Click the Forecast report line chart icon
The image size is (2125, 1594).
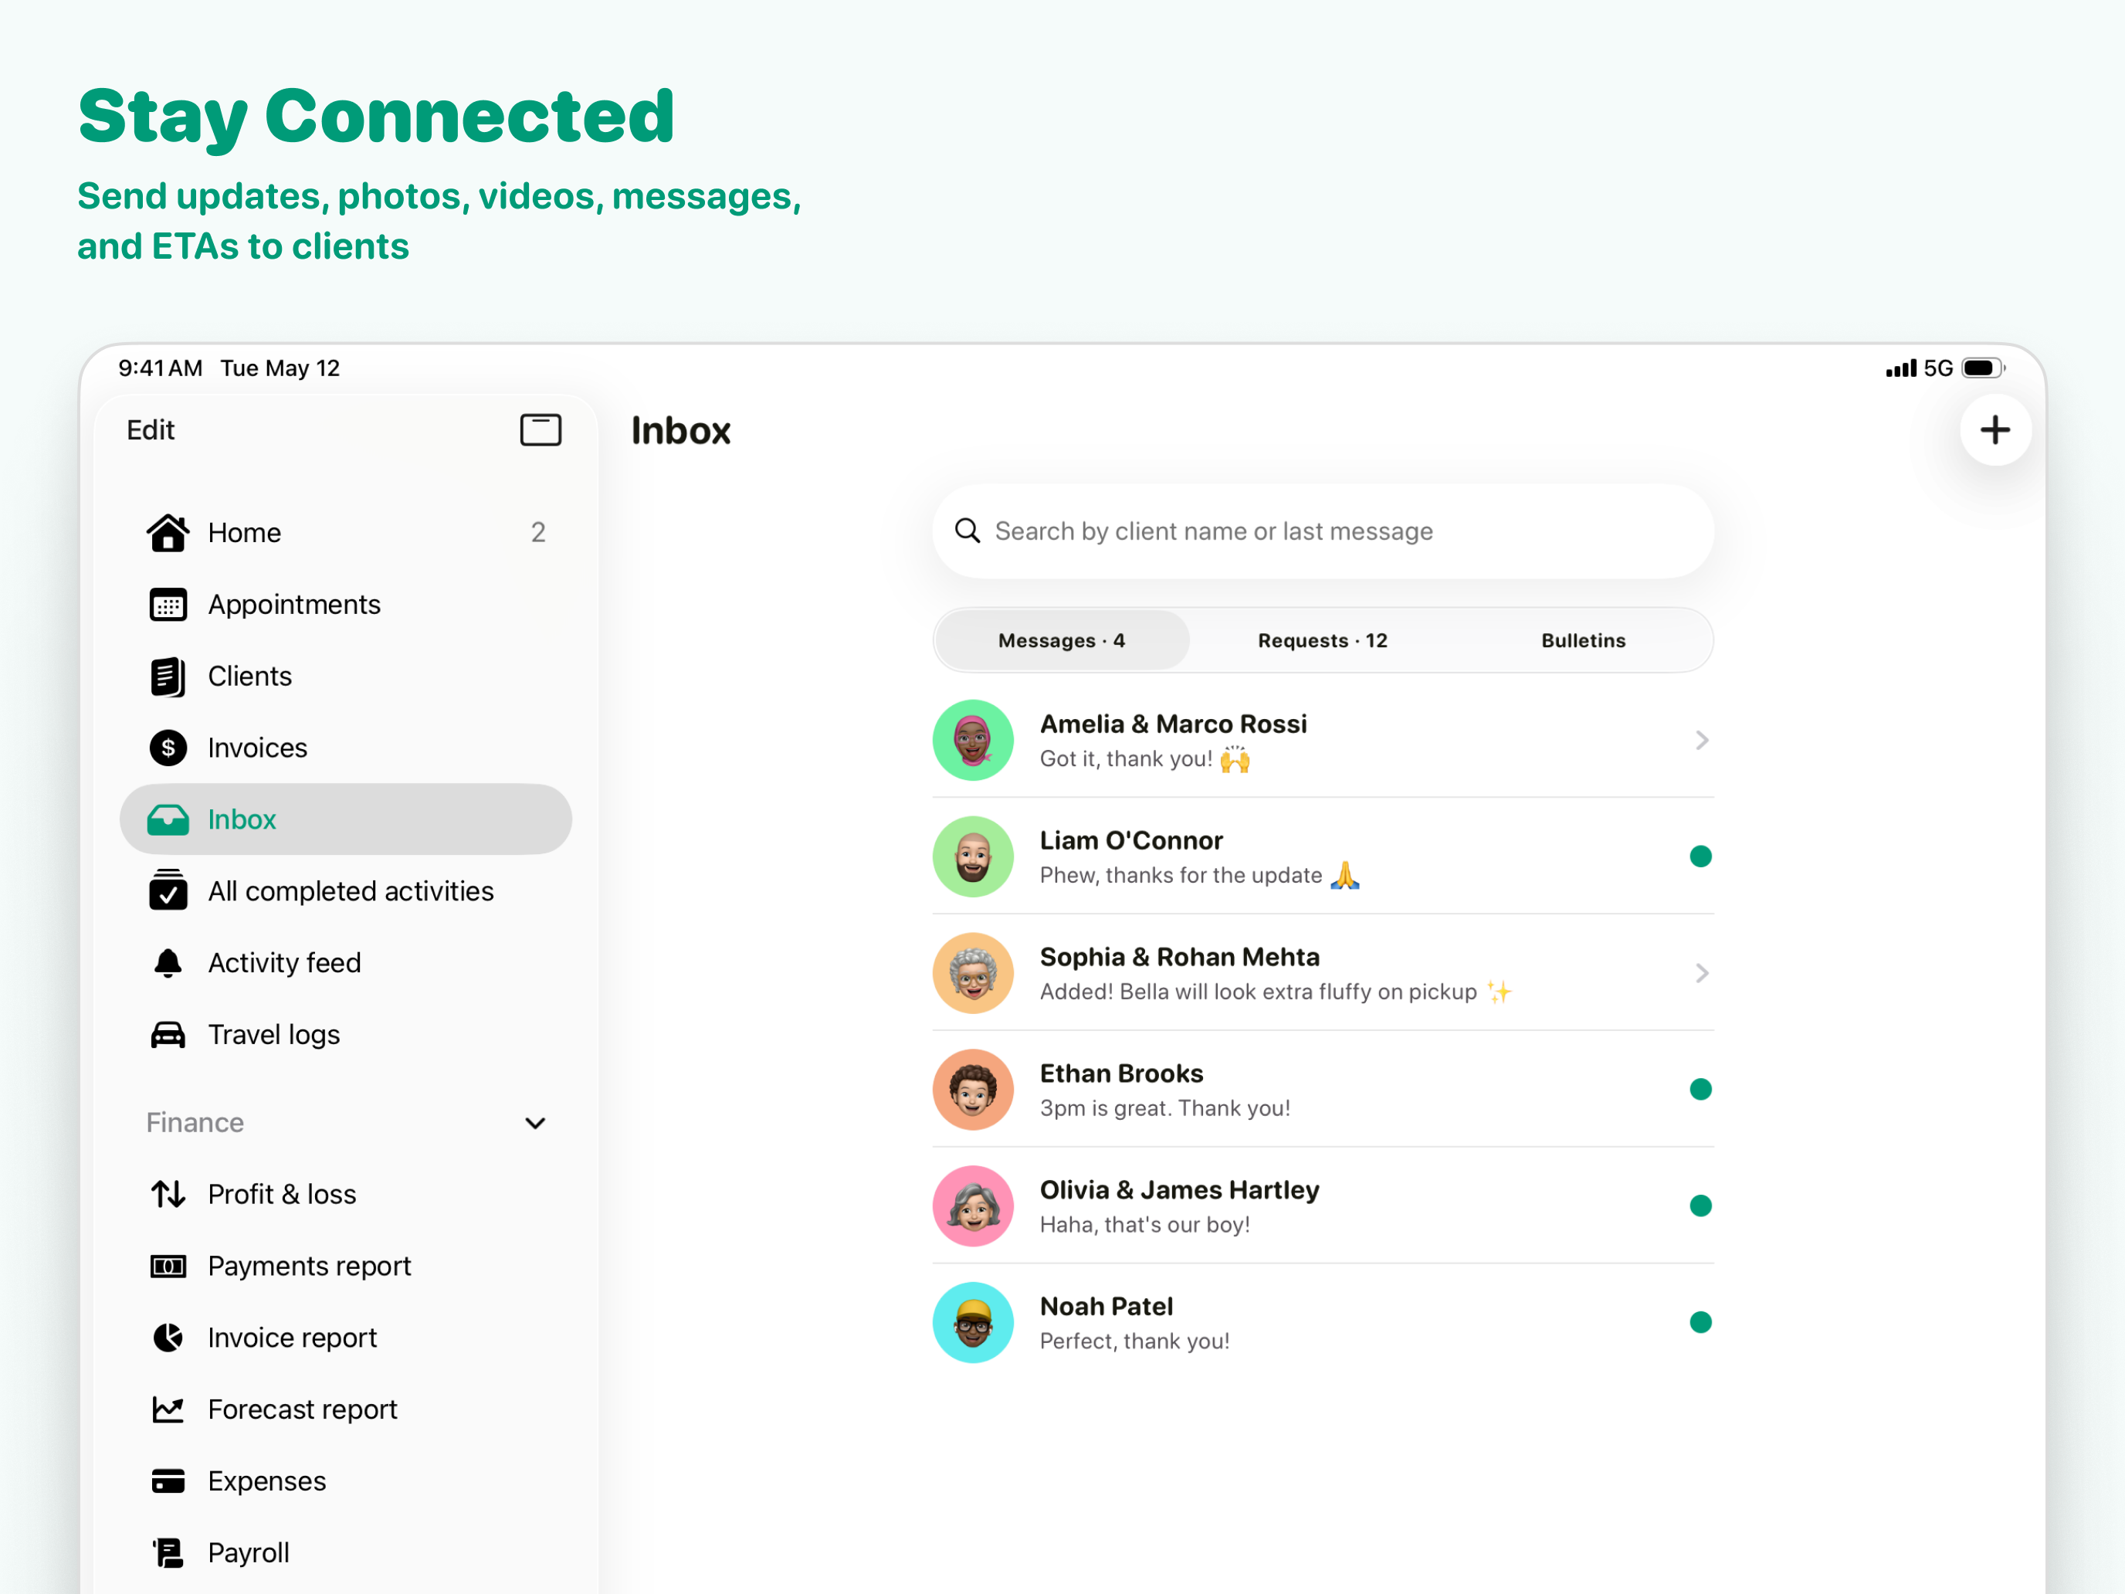(168, 1409)
